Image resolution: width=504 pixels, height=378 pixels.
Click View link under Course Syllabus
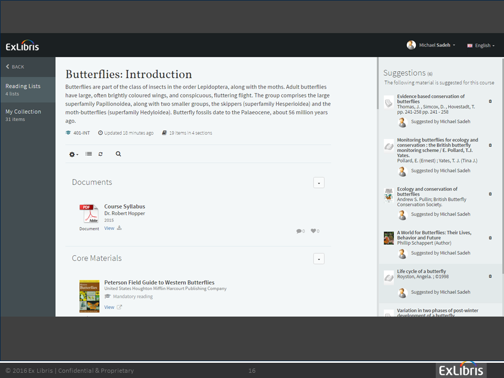tap(109, 228)
